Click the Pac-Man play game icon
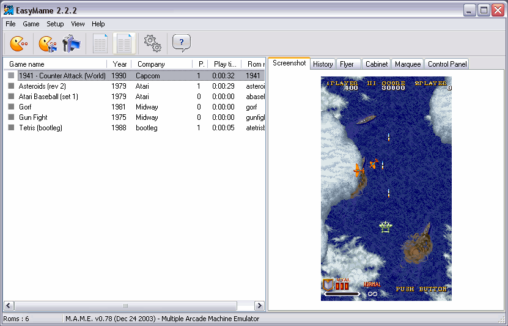The width and height of the screenshot is (508, 326). pos(18,43)
